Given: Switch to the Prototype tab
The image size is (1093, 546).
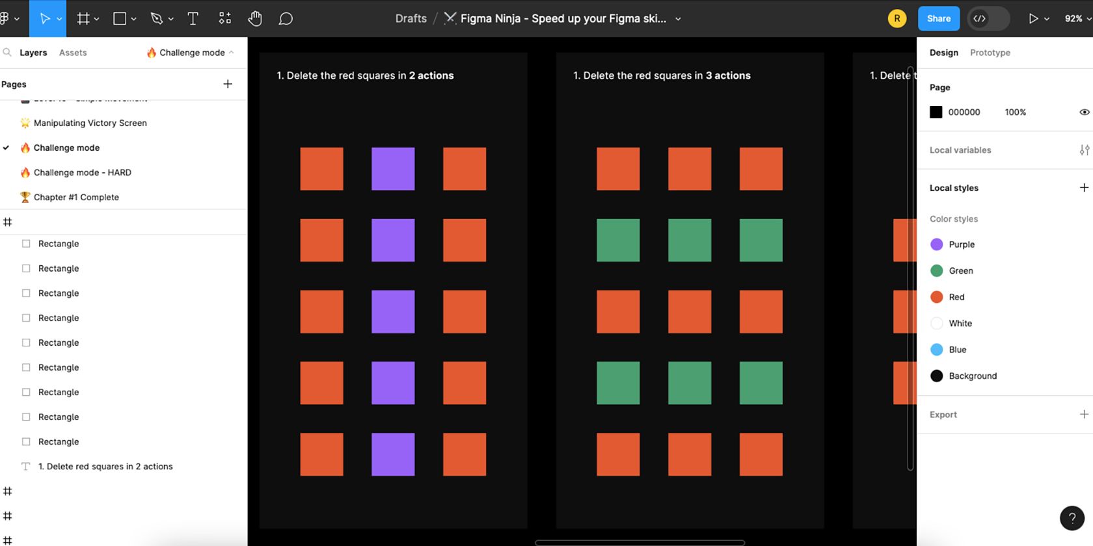Looking at the screenshot, I should click(x=990, y=53).
